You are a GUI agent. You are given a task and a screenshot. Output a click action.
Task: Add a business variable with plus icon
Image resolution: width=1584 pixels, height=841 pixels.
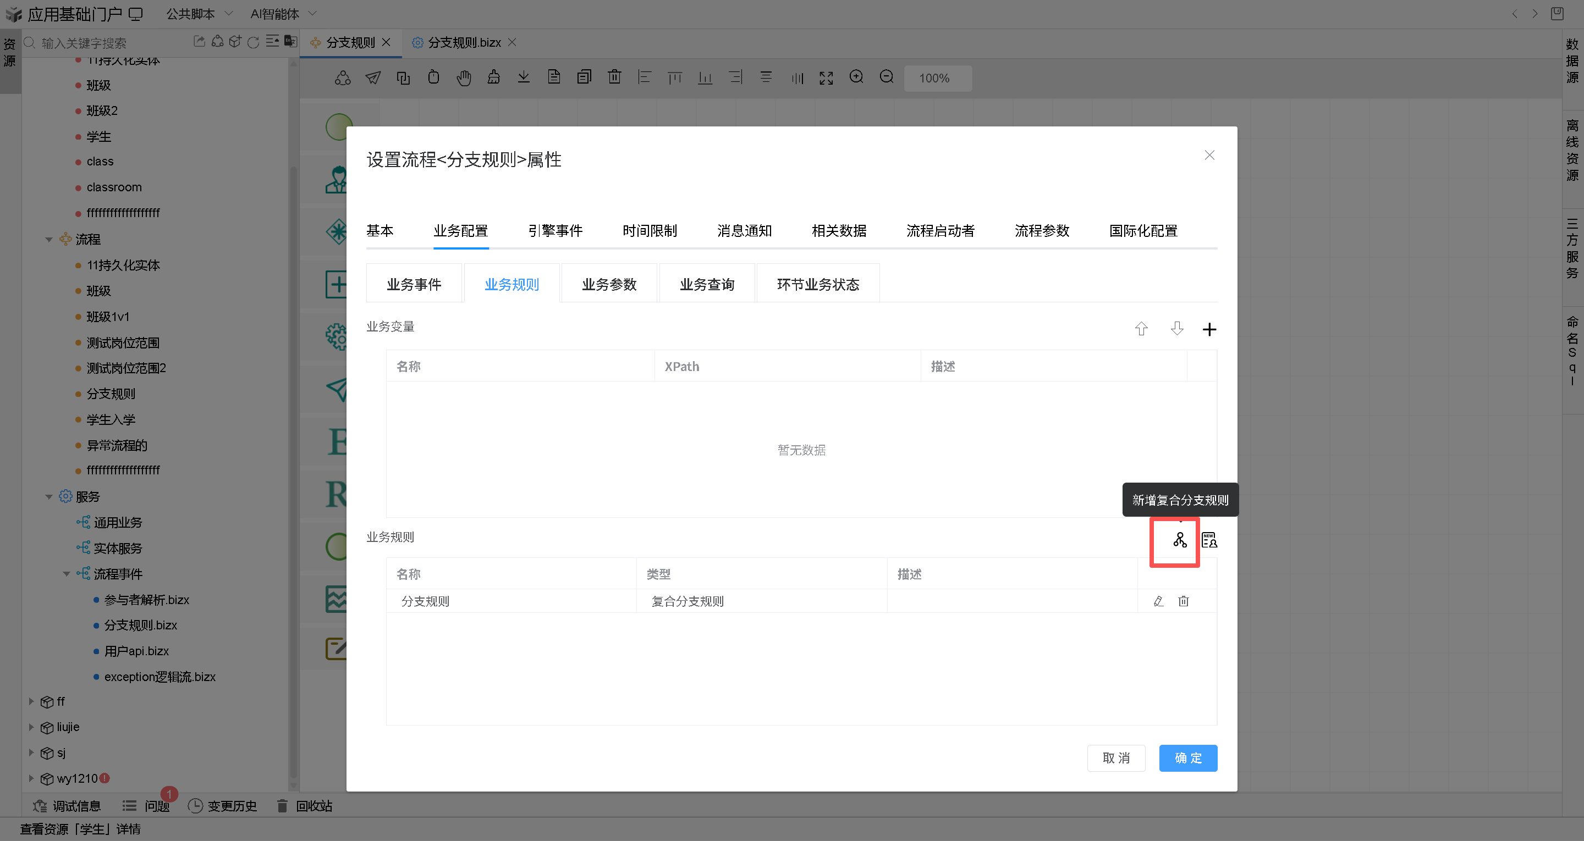coord(1209,329)
